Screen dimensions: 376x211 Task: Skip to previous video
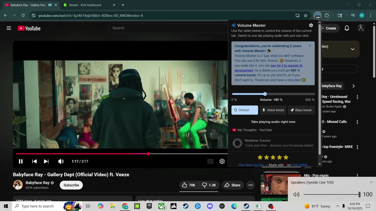[x=34, y=161]
